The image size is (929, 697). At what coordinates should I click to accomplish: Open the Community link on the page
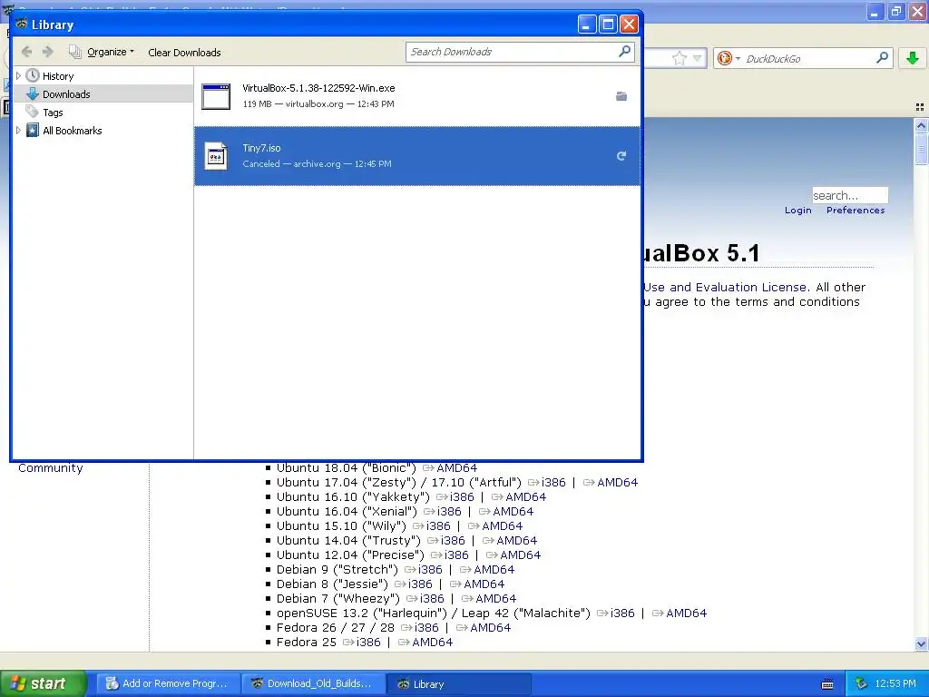point(51,467)
